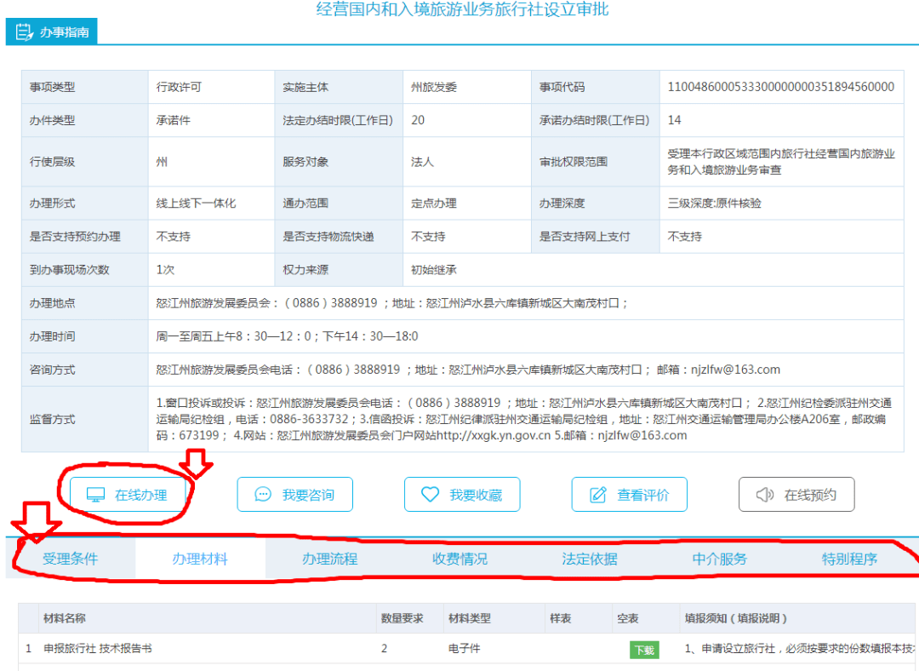Image resolution: width=919 pixels, height=671 pixels.
Task: Open the 中介服务 tab
Action: (x=720, y=559)
